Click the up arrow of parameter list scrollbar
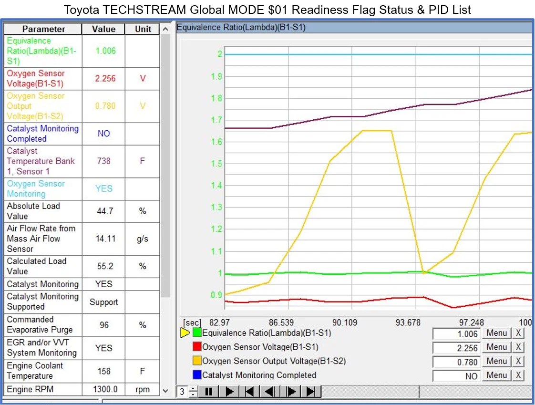535x405 pixels. tap(165, 29)
